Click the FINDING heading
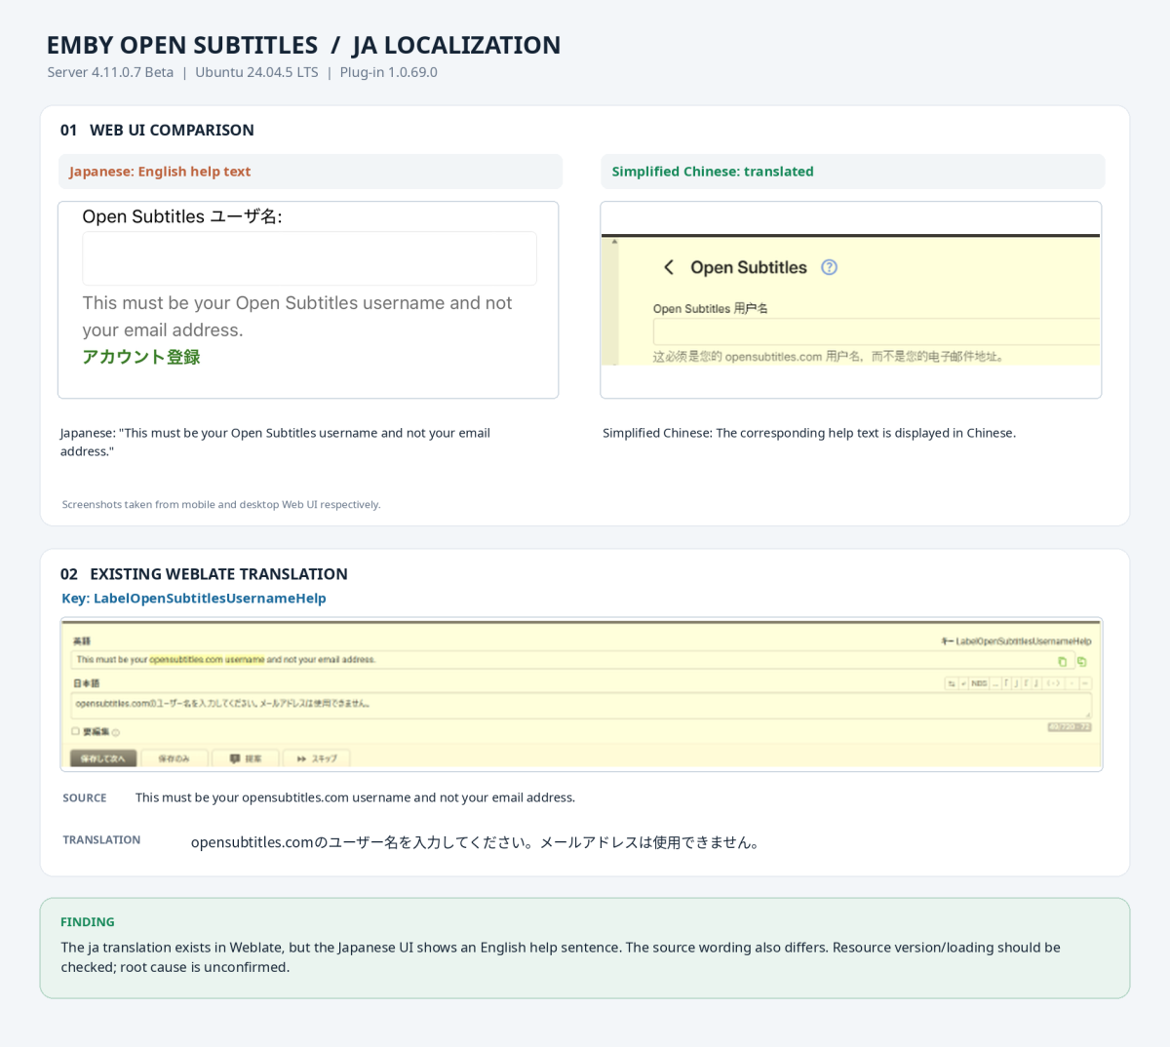This screenshot has height=1047, width=1170. pyautogui.click(x=88, y=922)
